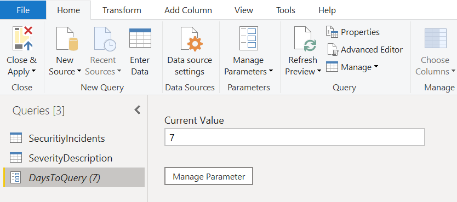Open query Properties
The height and width of the screenshot is (202, 457).
[x=353, y=32]
